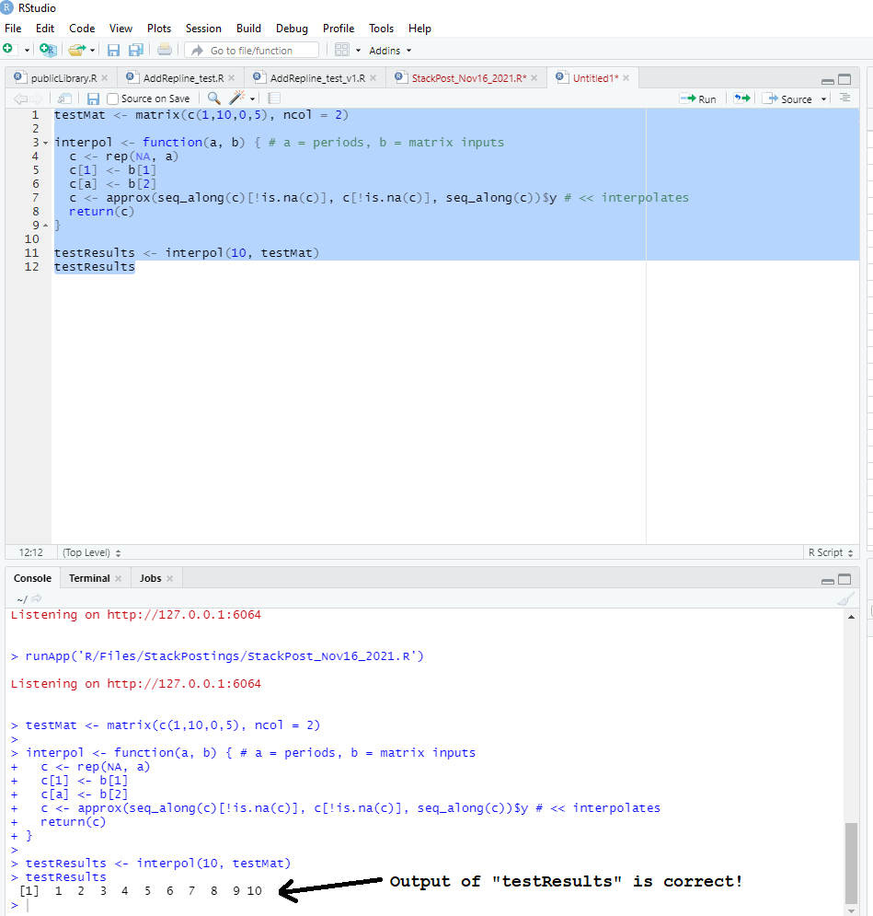Open the File menu

coord(13,28)
